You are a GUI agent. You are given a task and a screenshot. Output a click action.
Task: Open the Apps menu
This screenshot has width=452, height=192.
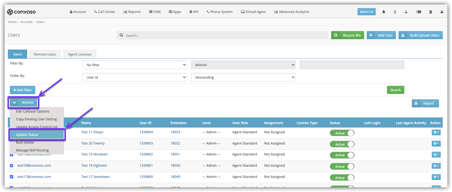[x=175, y=12]
